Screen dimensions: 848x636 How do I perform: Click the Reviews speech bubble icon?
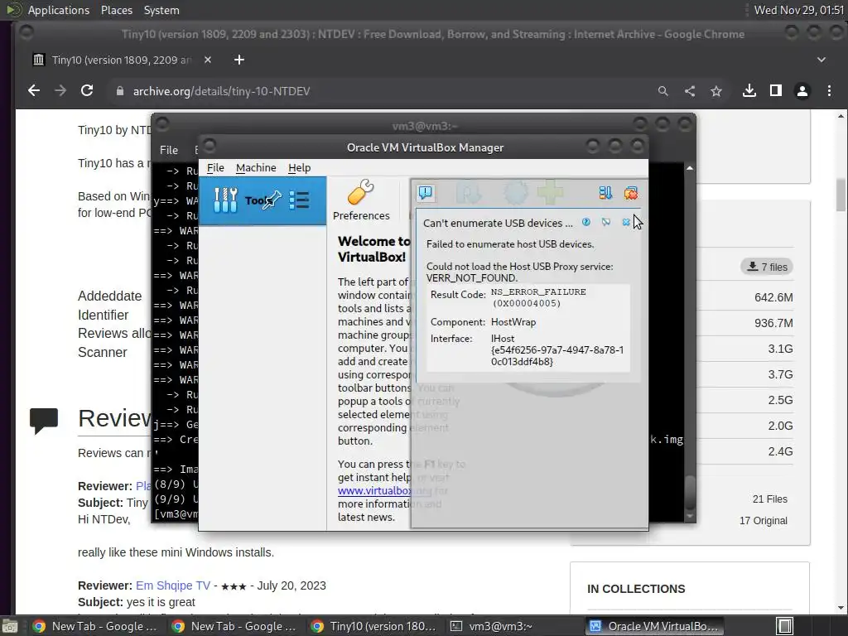[44, 421]
